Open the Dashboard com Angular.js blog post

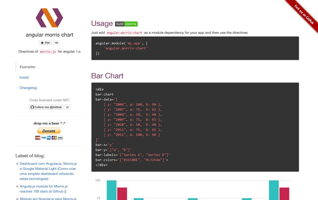click(x=48, y=171)
